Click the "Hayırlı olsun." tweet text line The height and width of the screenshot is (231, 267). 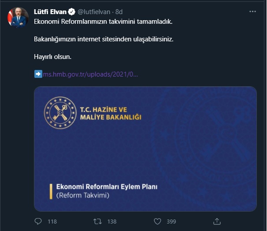click(x=52, y=57)
